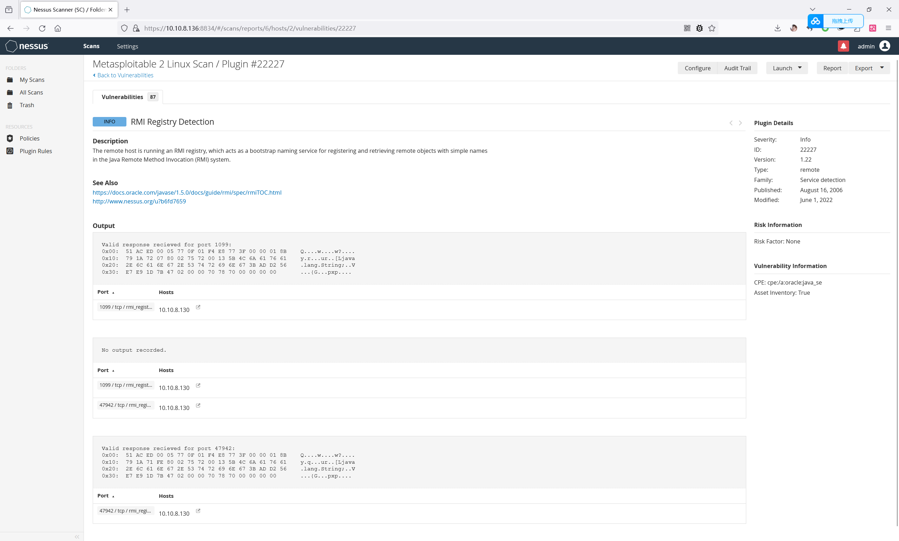
Task: Switch to the Scans top menu
Action: [x=91, y=46]
